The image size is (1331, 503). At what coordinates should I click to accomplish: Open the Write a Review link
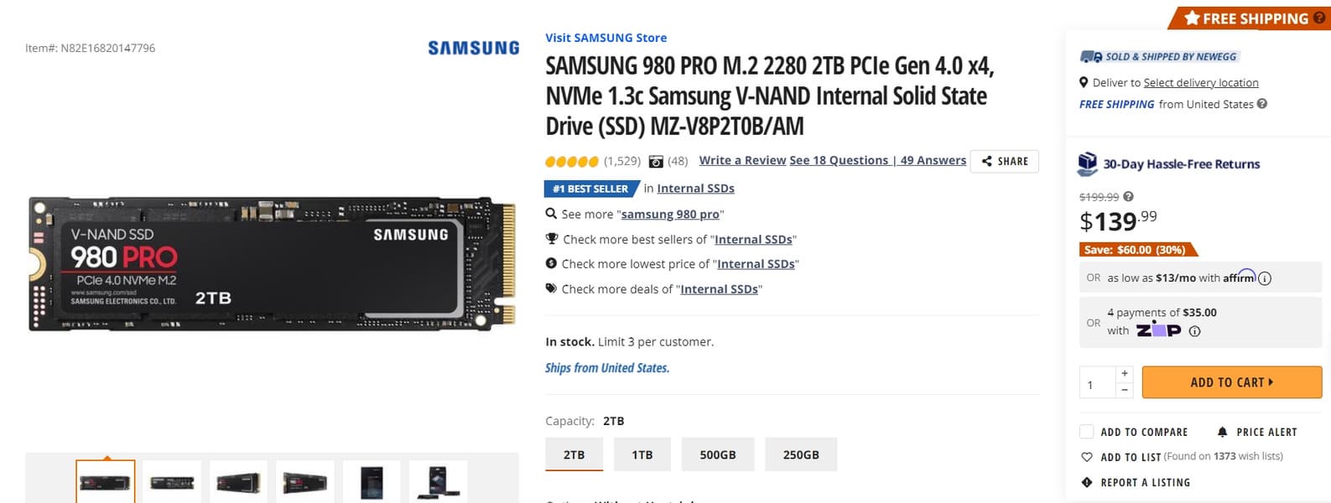tap(742, 160)
